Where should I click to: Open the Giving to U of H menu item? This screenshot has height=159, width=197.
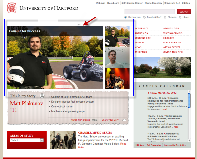click(173, 52)
